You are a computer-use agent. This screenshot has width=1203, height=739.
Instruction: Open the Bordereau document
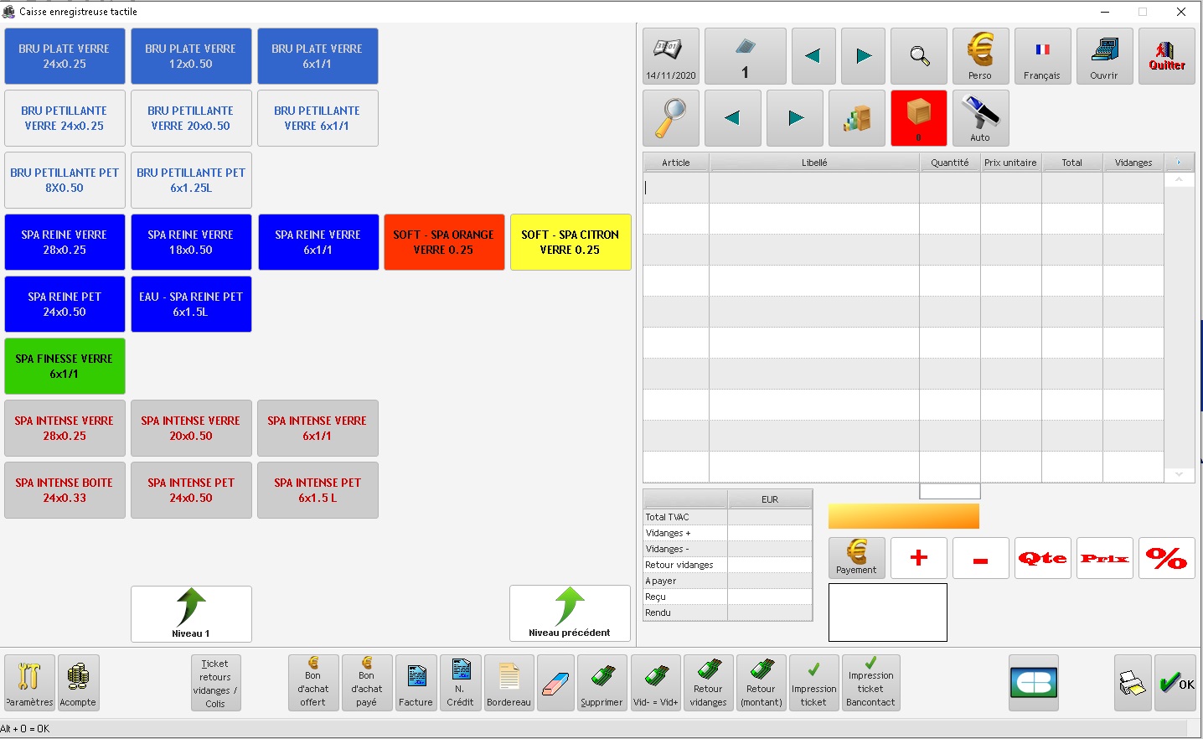coord(509,683)
